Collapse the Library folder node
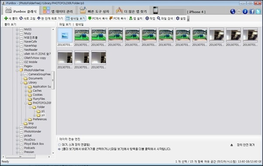 [x=21, y=83]
